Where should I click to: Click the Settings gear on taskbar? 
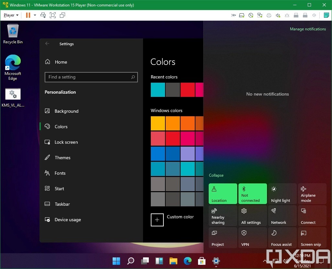point(216,261)
